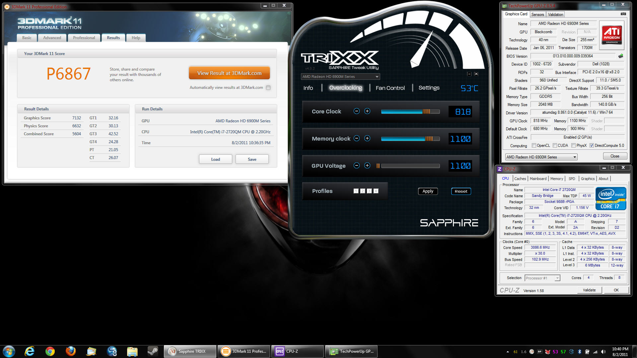Open the Info tab in TRIXX

pyautogui.click(x=308, y=88)
